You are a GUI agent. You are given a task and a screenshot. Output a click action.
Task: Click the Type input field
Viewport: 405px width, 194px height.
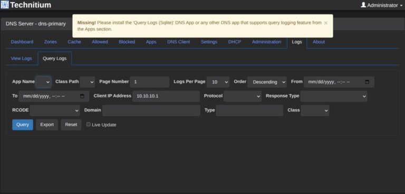249,110
